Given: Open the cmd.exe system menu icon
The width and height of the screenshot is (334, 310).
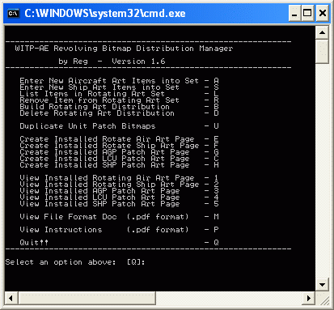Looking at the screenshot, I should click(13, 13).
